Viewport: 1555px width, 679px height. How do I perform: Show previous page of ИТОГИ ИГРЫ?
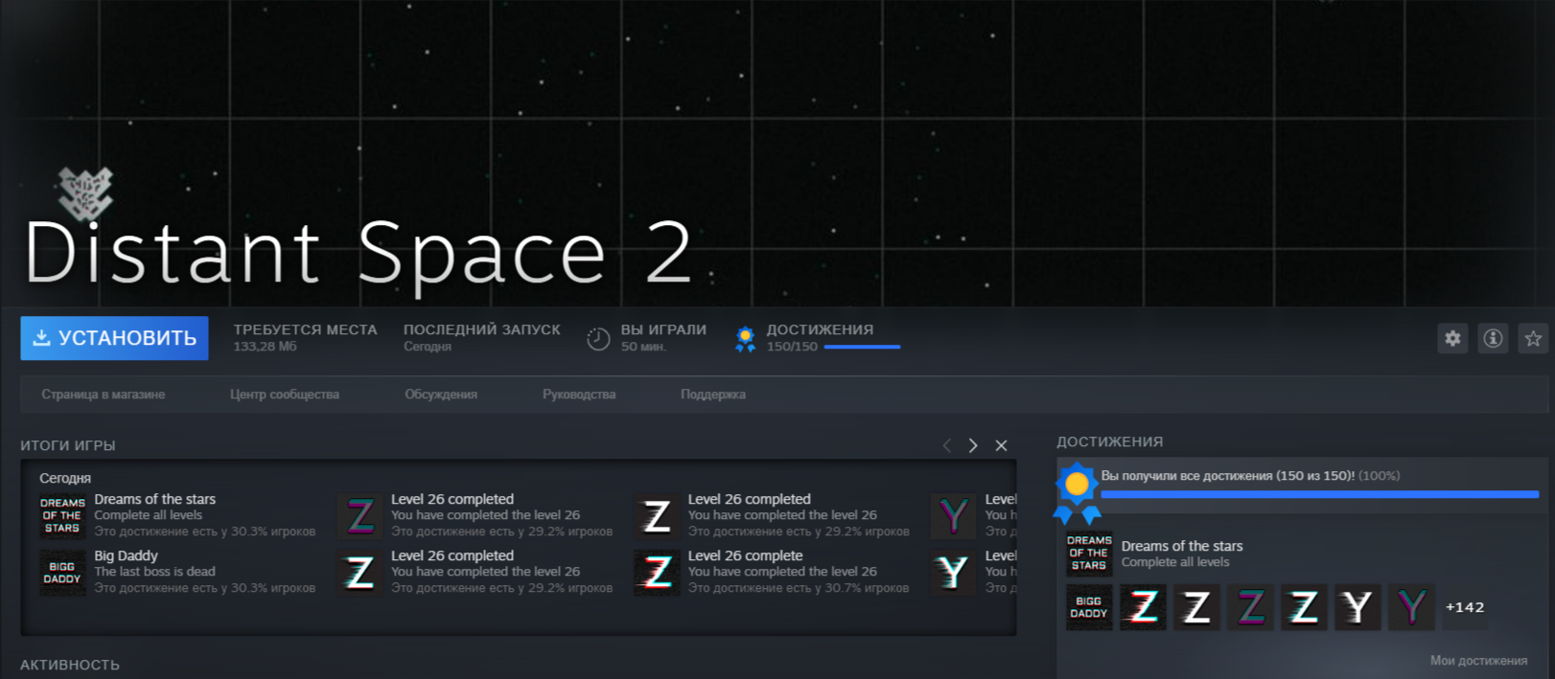coord(947,445)
